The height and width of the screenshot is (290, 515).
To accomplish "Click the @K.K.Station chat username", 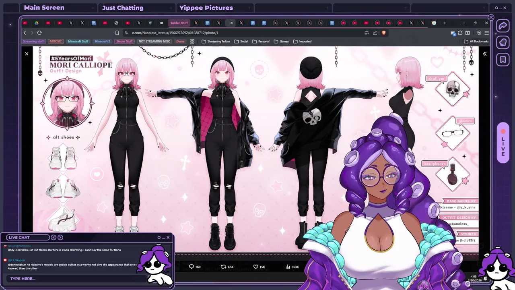I will (16, 260).
